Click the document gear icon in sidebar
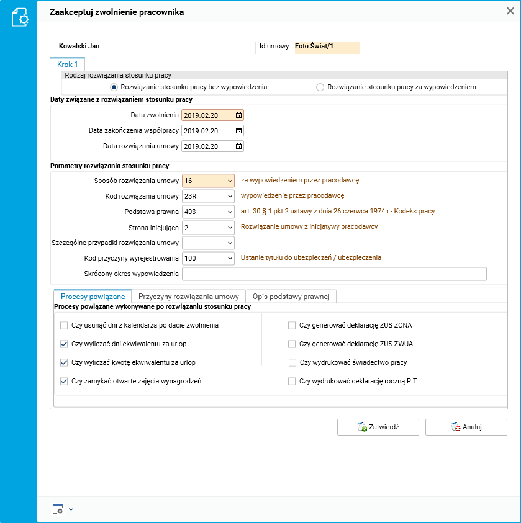Screen dimensions: 521x523 click(20, 17)
